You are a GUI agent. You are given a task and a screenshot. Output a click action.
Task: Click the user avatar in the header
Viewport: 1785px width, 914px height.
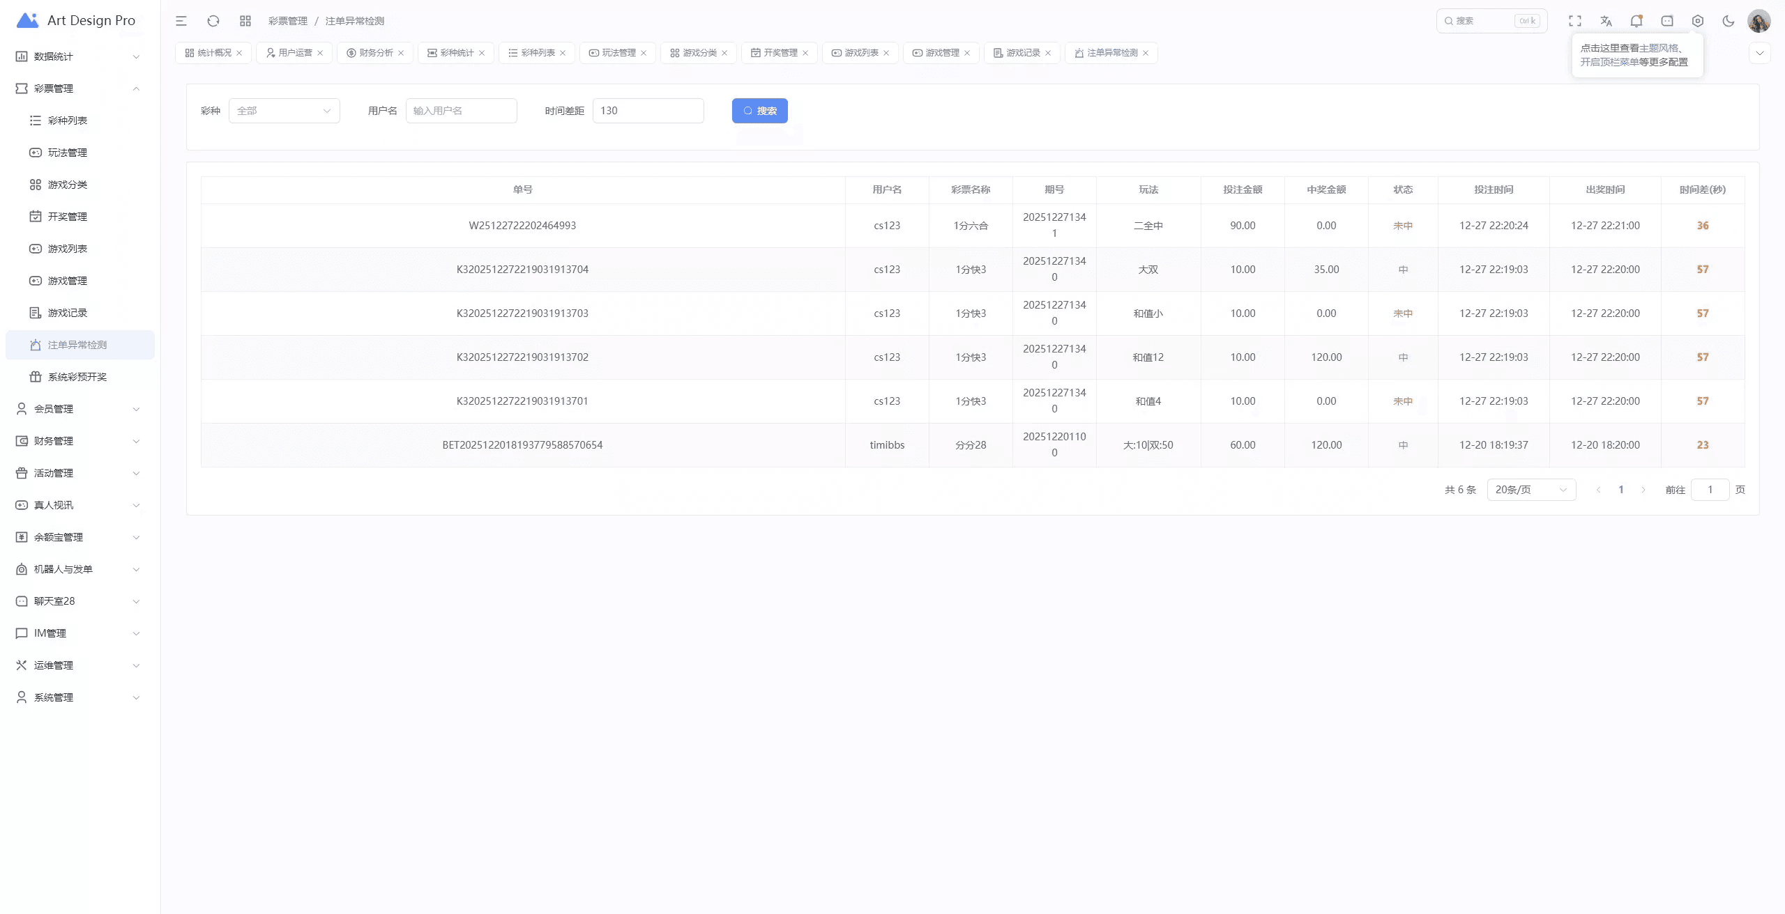pos(1759,21)
